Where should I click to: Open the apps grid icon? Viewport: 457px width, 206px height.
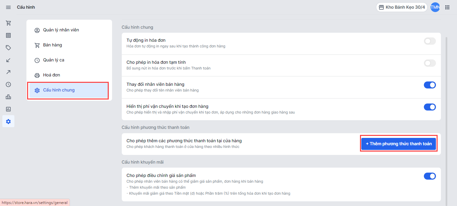click(x=447, y=7)
